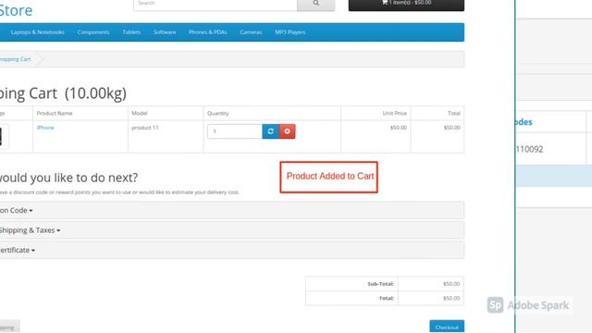
Task: Click the Shopping Cart breadcrumb link
Action: coord(15,59)
